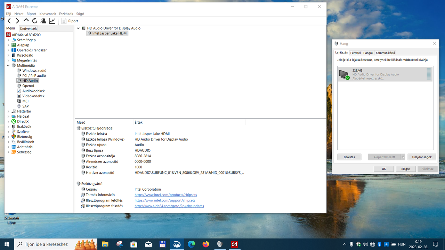Click the AIDA64 taskbar icon

234,244
